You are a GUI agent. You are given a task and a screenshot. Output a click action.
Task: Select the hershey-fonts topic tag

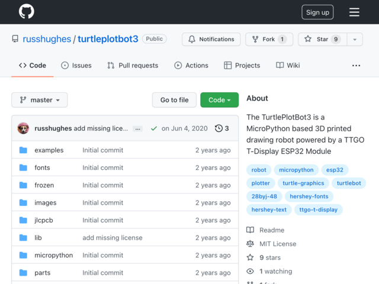(x=309, y=196)
